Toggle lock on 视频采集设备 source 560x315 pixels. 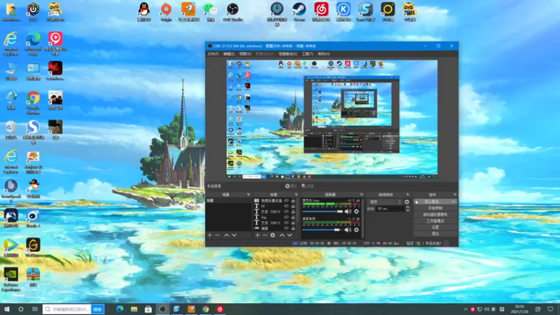pyautogui.click(x=293, y=201)
